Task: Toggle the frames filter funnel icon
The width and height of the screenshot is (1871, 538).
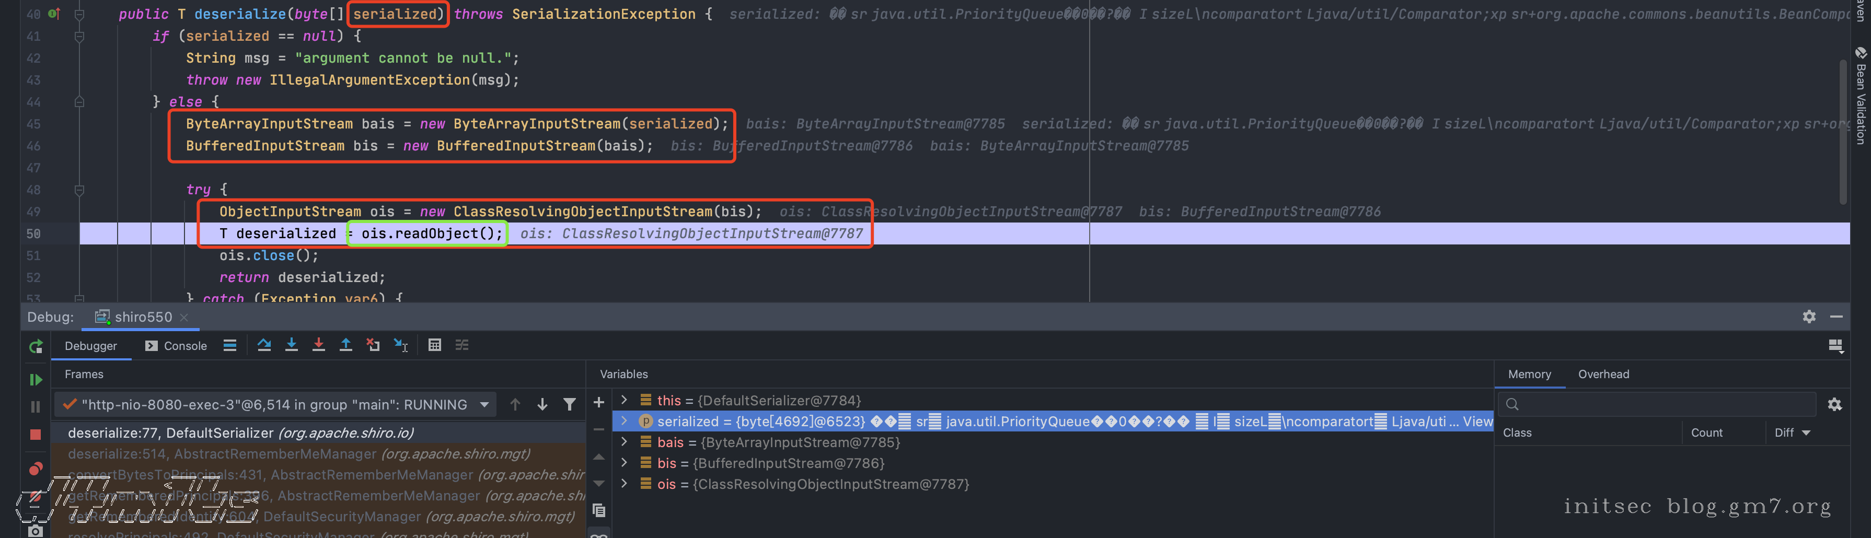Action: point(570,404)
